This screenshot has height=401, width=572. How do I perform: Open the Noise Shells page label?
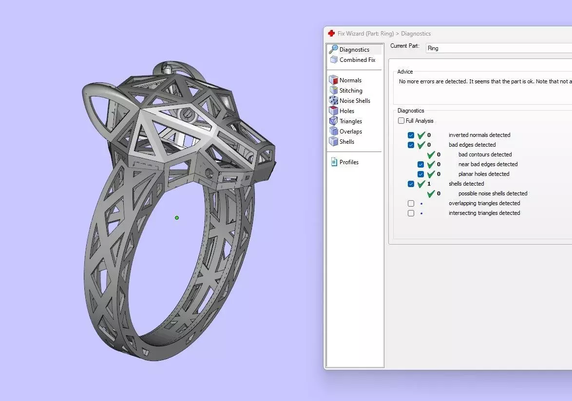click(x=355, y=101)
